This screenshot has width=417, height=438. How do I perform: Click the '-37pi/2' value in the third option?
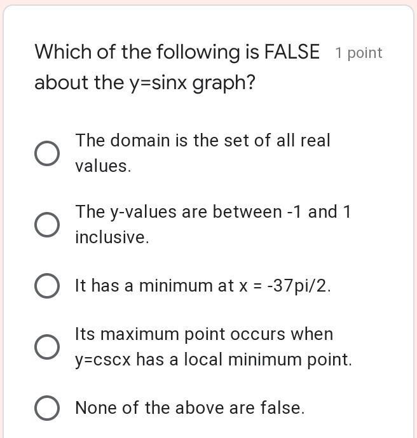click(299, 286)
